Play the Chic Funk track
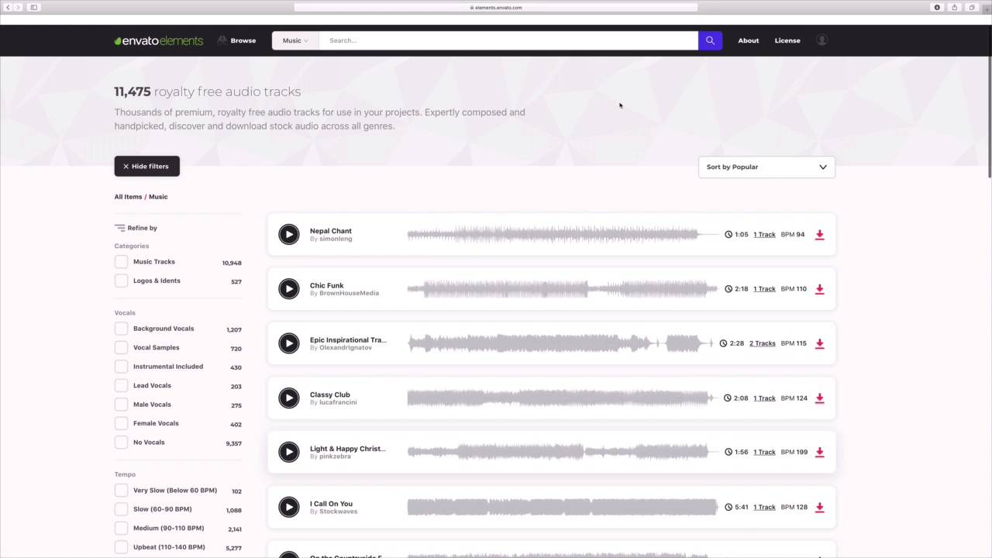This screenshot has height=558, width=992. (x=289, y=288)
